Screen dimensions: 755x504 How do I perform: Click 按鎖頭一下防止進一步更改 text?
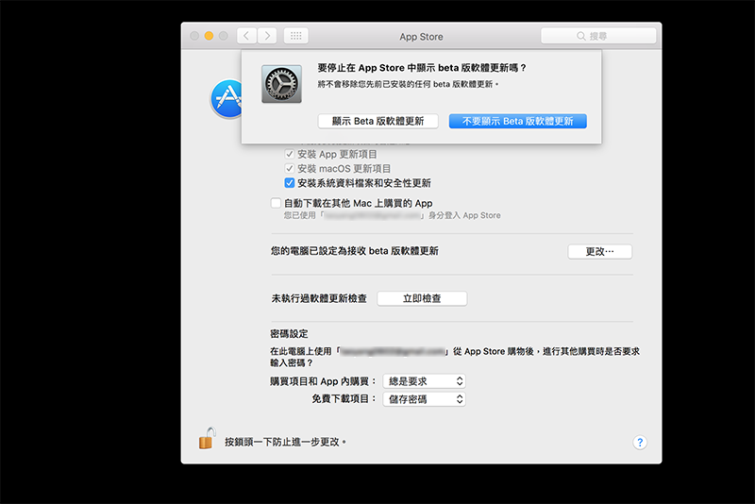(x=286, y=442)
